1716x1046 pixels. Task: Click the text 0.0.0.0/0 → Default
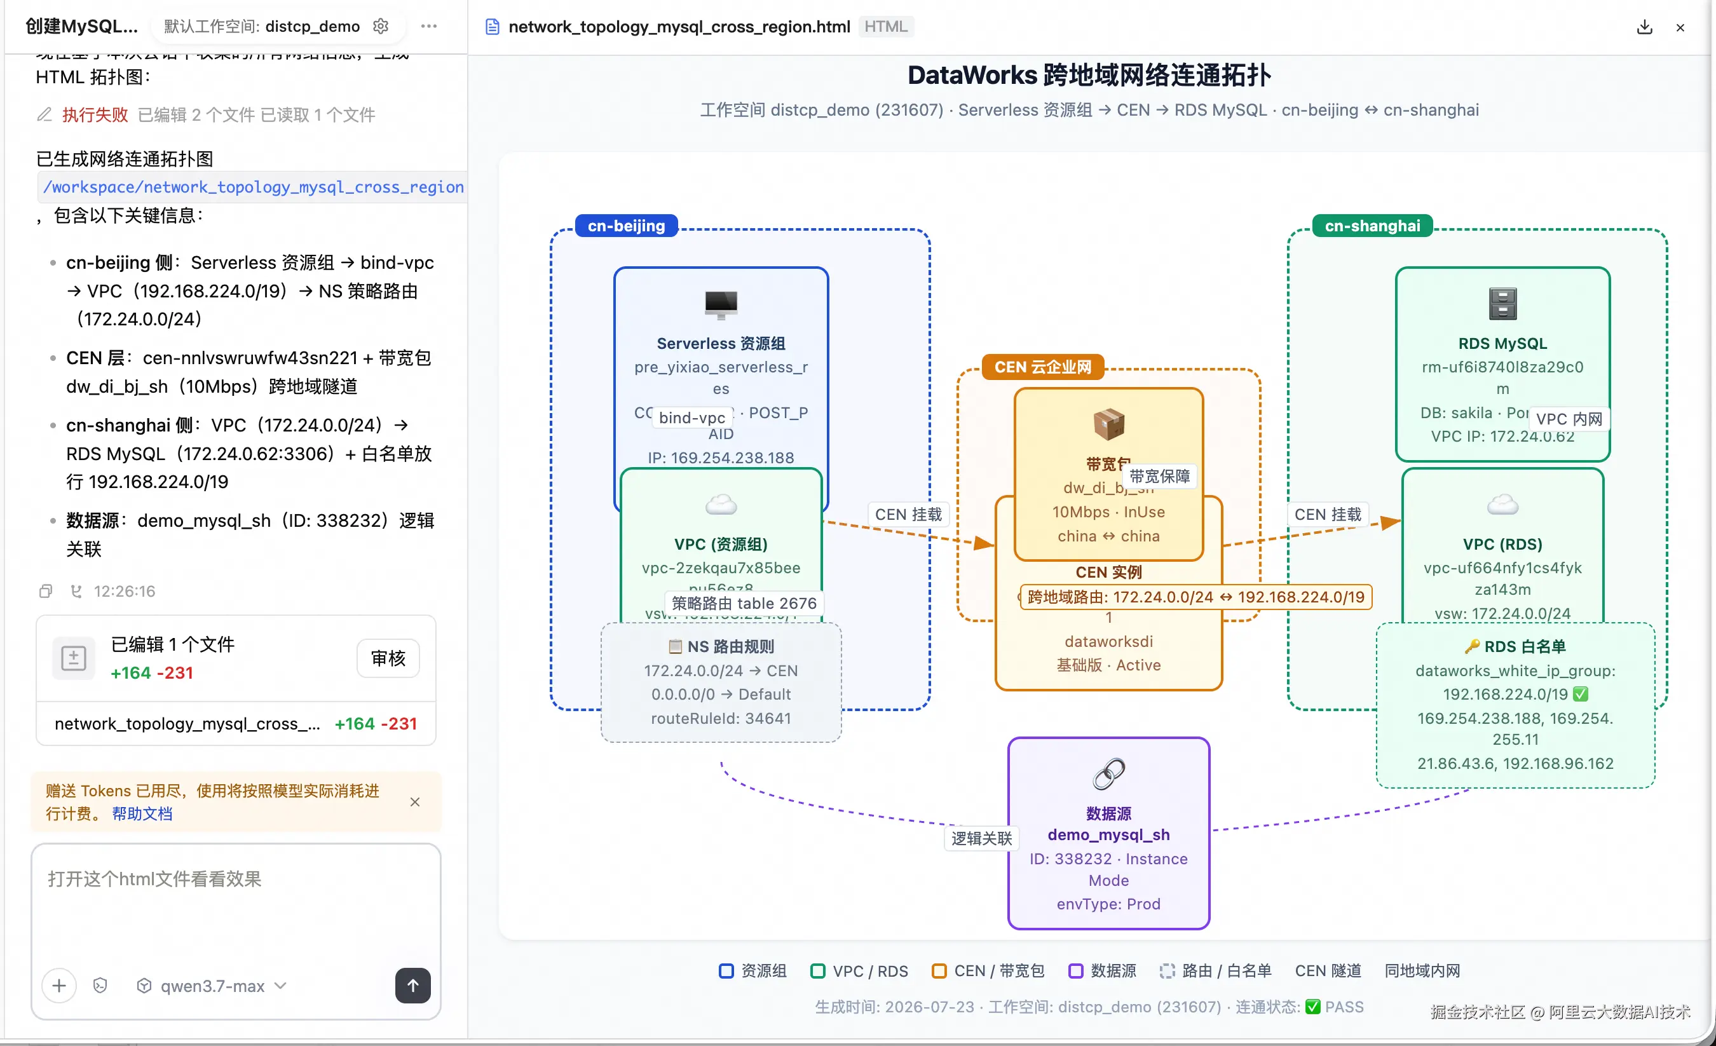721,695
